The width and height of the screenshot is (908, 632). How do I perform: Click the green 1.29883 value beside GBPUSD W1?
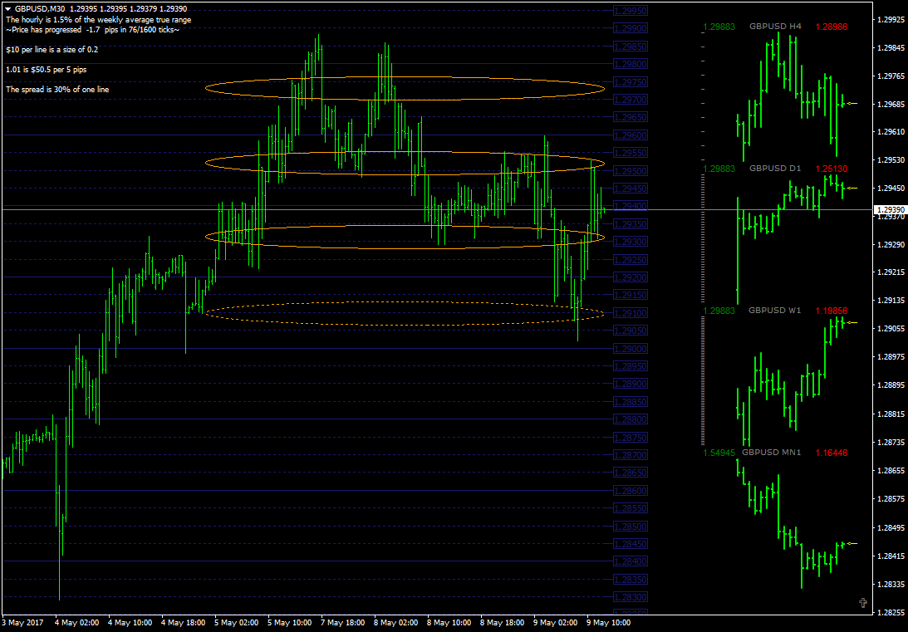coord(719,311)
